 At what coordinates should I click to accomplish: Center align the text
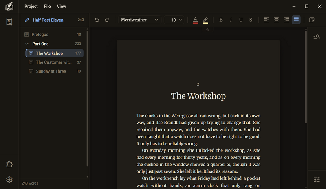(276, 20)
